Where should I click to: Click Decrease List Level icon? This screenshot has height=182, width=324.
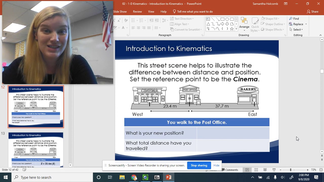pyautogui.click(x=151, y=20)
